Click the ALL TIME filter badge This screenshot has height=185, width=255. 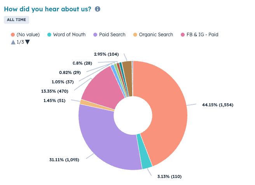[x=16, y=20]
